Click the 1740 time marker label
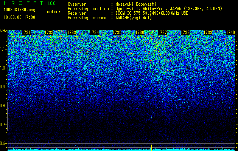The image size is (238, 151). [230, 32]
